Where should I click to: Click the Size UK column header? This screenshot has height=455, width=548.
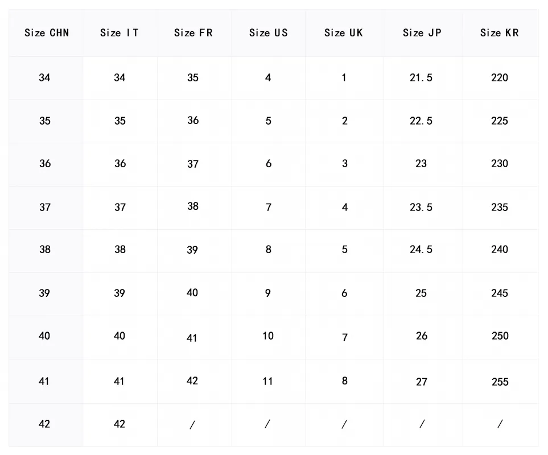(x=344, y=33)
